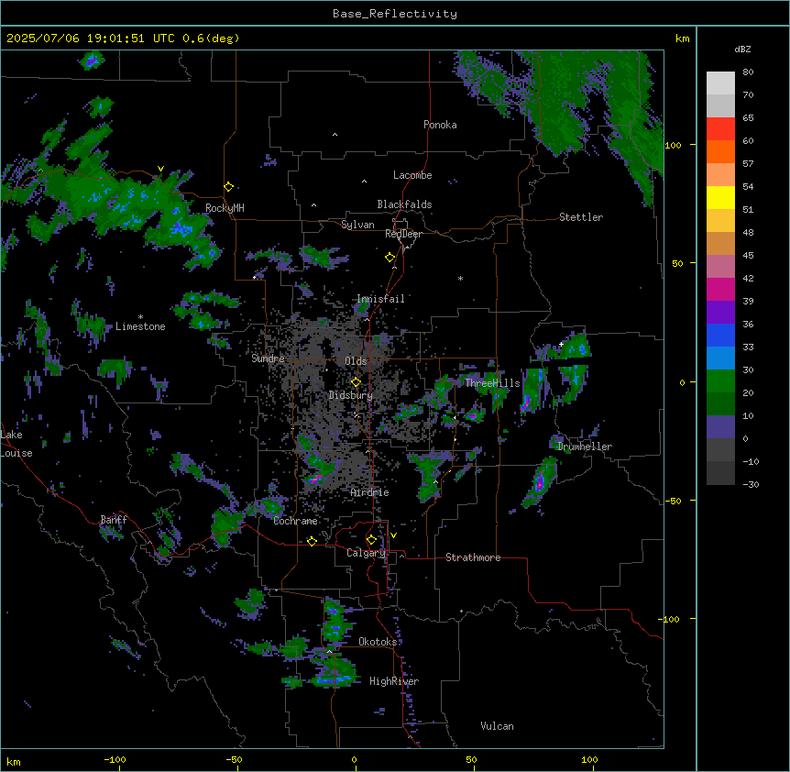Image resolution: width=790 pixels, height=772 pixels.
Task: Select the 57 dBZ orange legend swatch
Action: tap(720, 151)
